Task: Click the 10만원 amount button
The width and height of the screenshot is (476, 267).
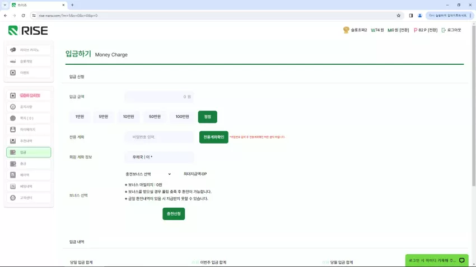Action: (x=128, y=117)
